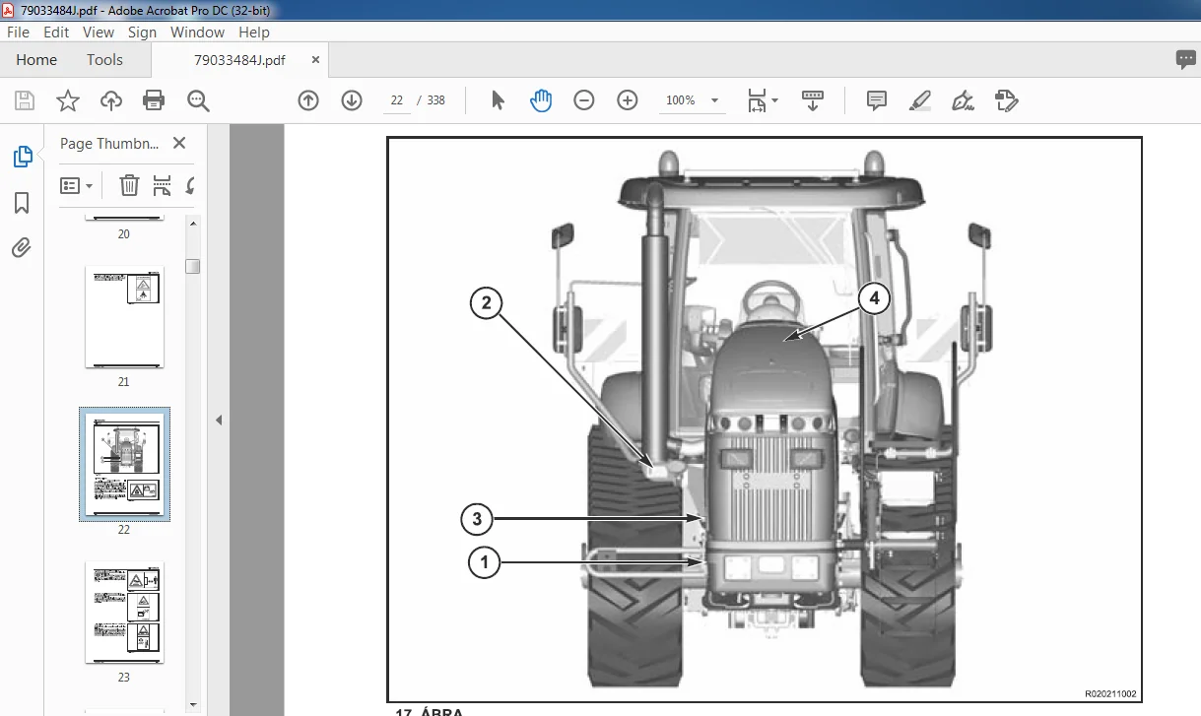Image resolution: width=1201 pixels, height=716 pixels.
Task: Open the File menu
Action: click(18, 32)
